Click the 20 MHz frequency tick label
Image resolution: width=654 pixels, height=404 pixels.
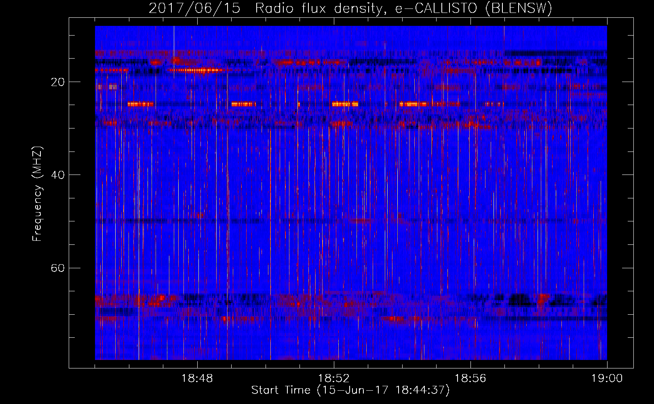click(x=57, y=82)
